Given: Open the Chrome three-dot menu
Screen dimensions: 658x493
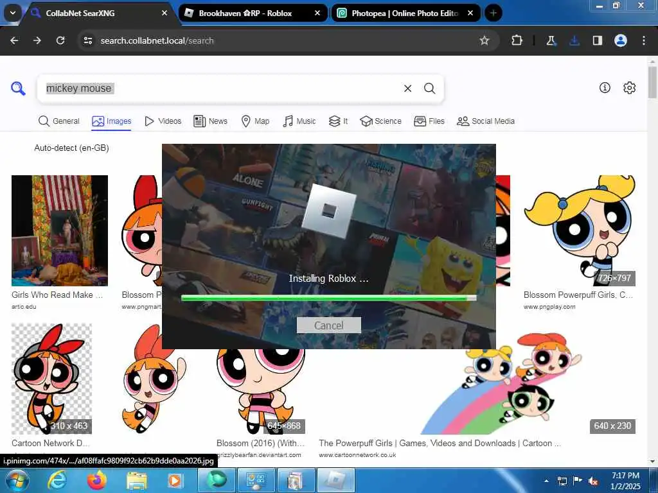Looking at the screenshot, I should 644,40.
